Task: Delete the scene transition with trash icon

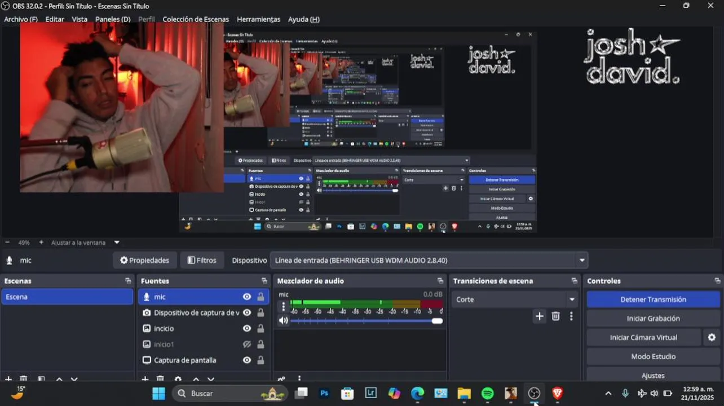Action: point(555,316)
